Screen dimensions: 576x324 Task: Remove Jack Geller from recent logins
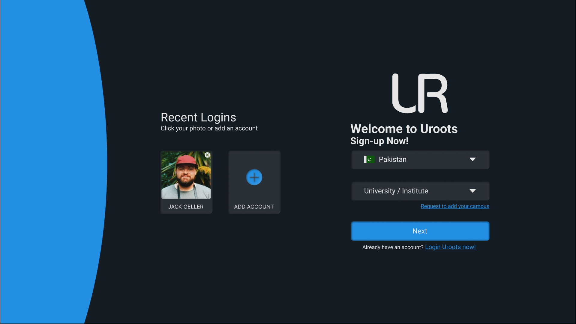pyautogui.click(x=207, y=155)
